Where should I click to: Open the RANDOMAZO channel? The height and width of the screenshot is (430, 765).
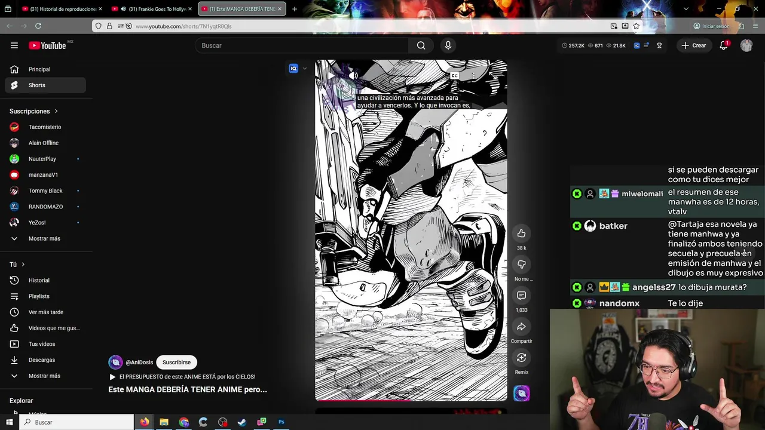(x=45, y=207)
